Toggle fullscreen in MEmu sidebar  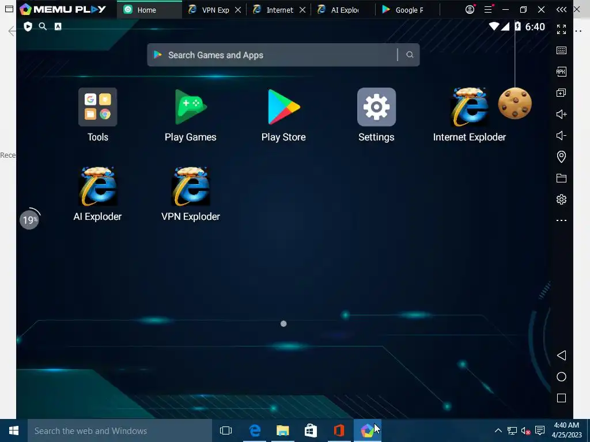(x=561, y=29)
